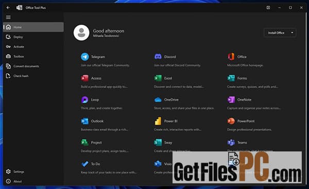Click the Office Tool Plus logo icon
Image resolution: width=309 pixels, height=189 pixels.
pos(20,8)
